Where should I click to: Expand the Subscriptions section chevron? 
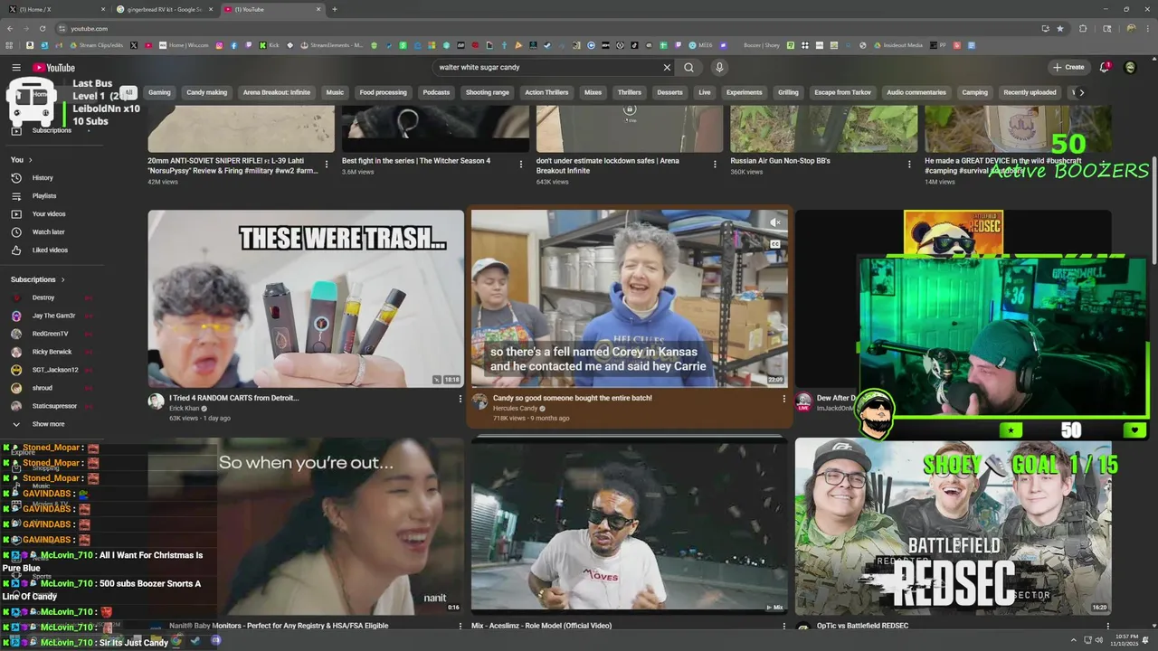[63, 280]
